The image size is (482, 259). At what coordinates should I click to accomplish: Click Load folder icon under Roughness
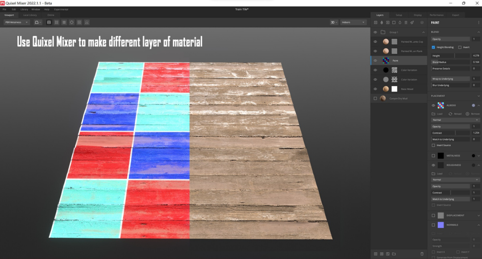click(433, 174)
